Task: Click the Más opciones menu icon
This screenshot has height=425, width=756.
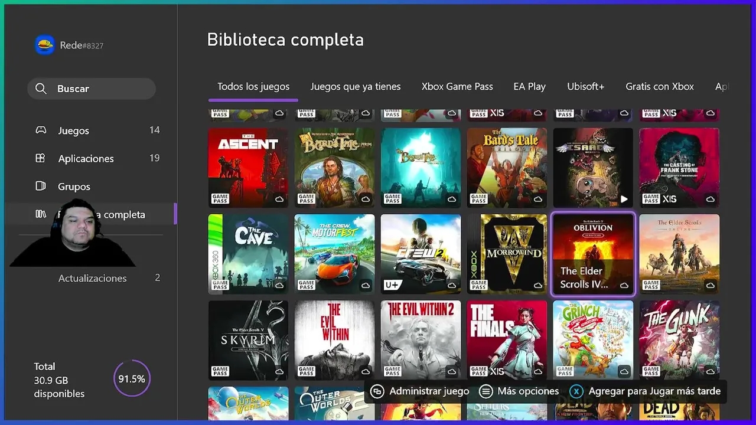Action: tap(485, 391)
